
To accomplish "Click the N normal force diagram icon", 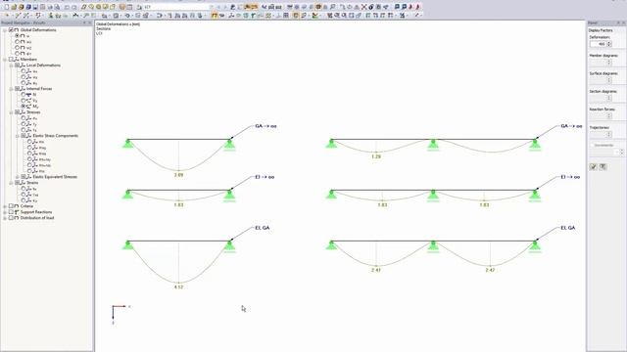I will click(28, 95).
